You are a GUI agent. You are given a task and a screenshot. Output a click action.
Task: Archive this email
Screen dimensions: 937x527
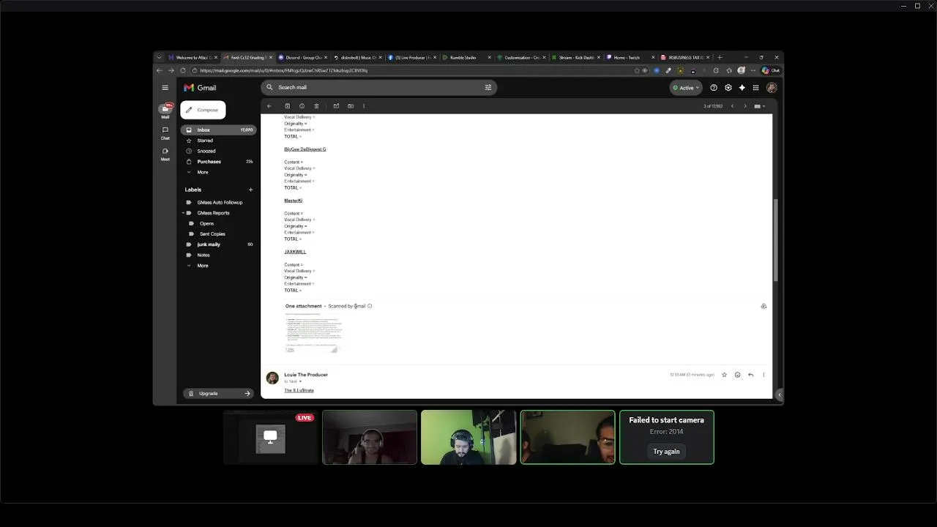(288, 106)
